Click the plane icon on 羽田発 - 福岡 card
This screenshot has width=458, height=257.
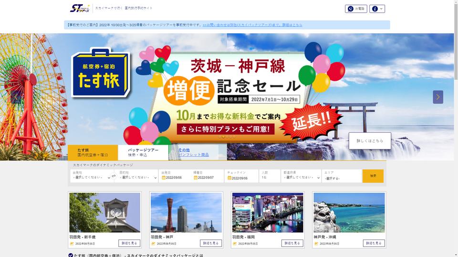coord(235,244)
